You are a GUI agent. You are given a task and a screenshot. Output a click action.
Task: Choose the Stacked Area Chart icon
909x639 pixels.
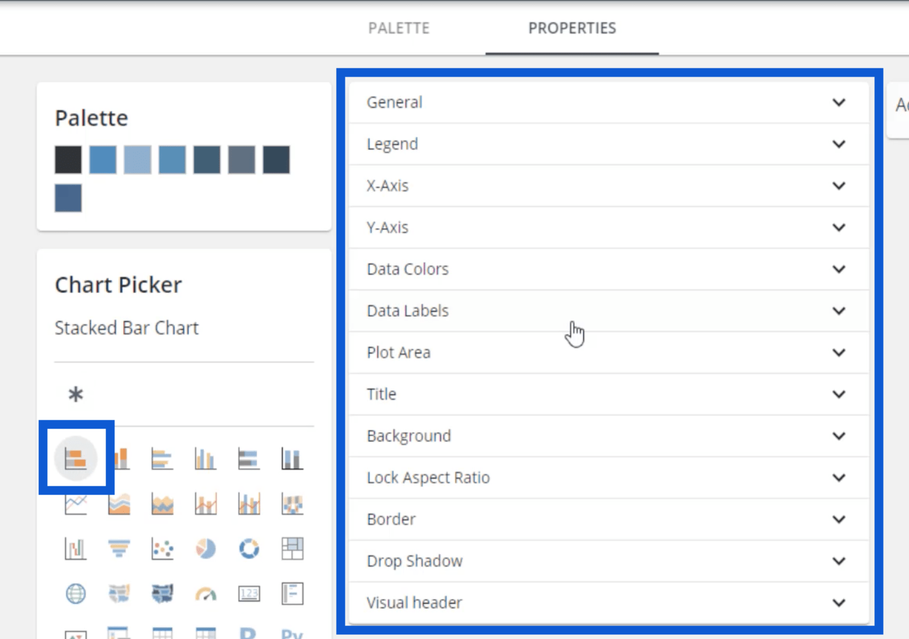[x=162, y=505]
